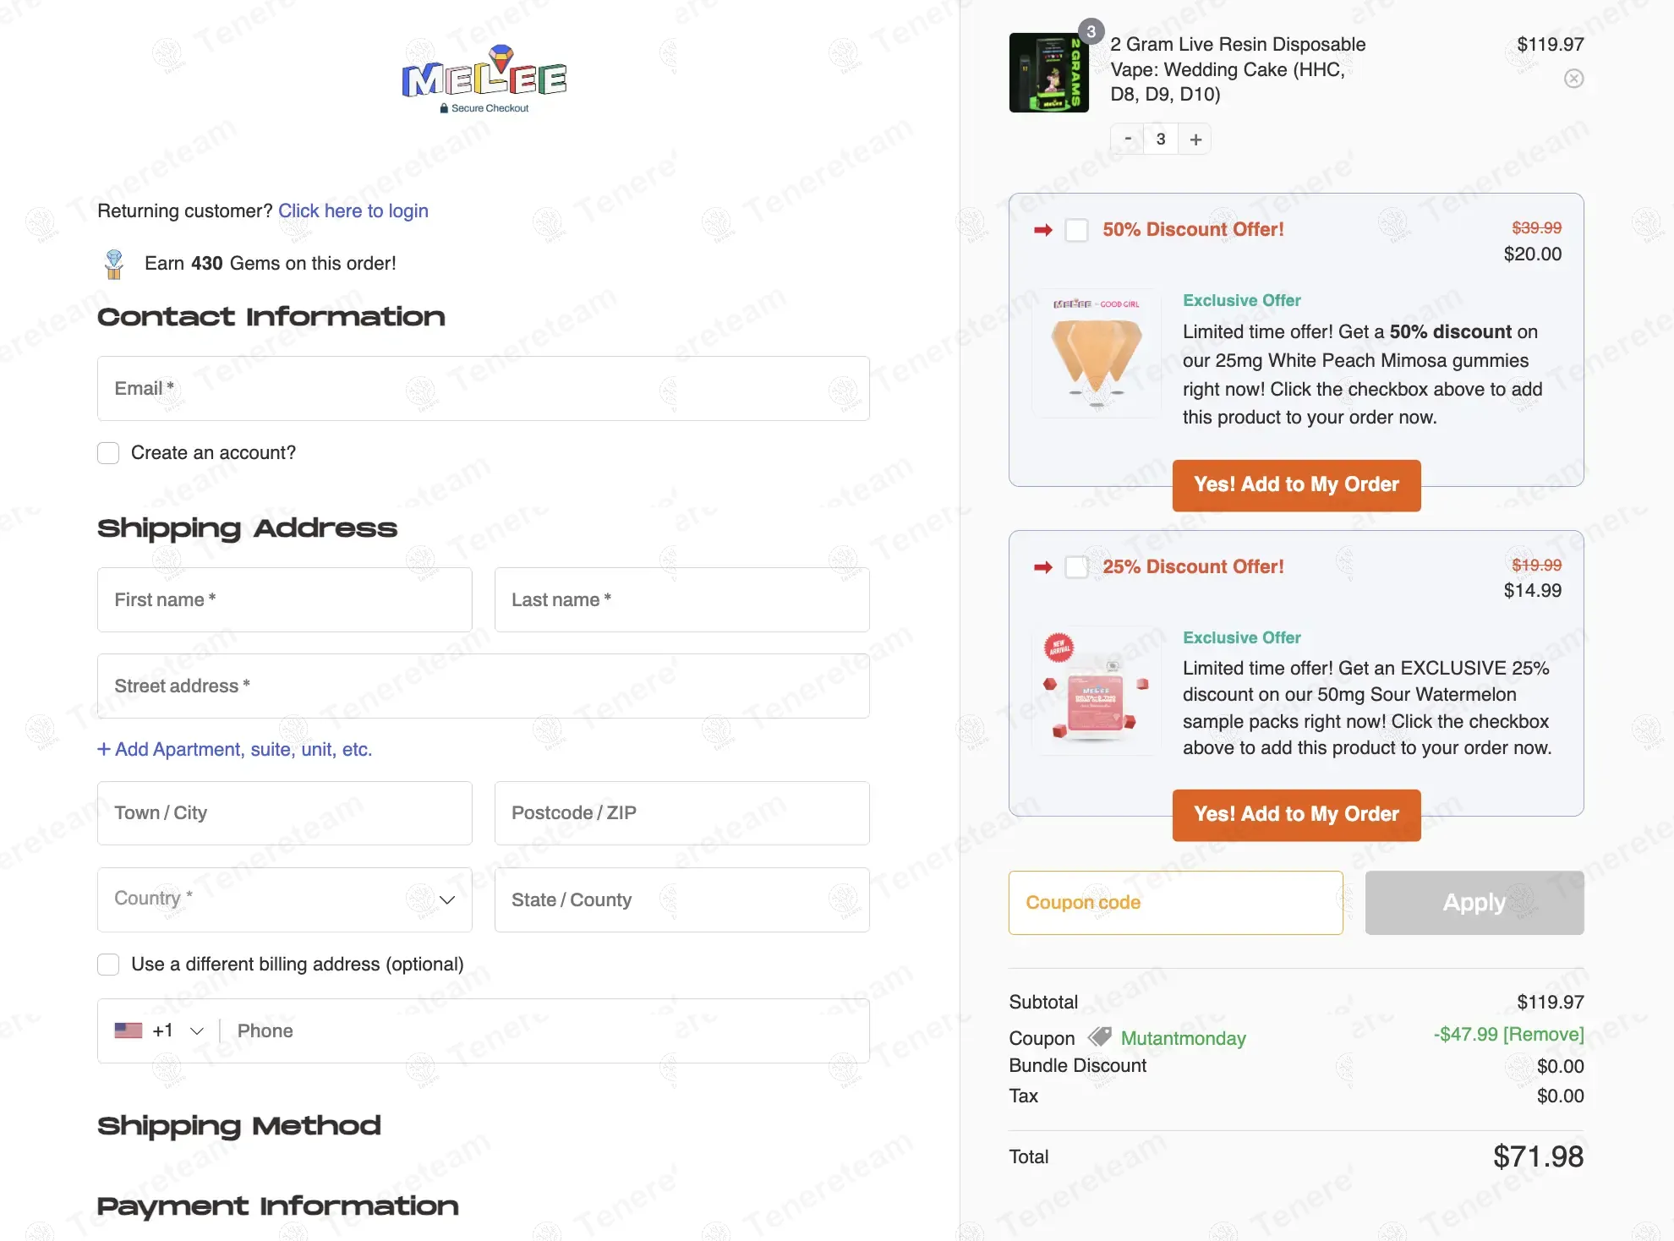Click the Wedding Cake vape product thumbnail
The image size is (1674, 1241).
pos(1048,73)
